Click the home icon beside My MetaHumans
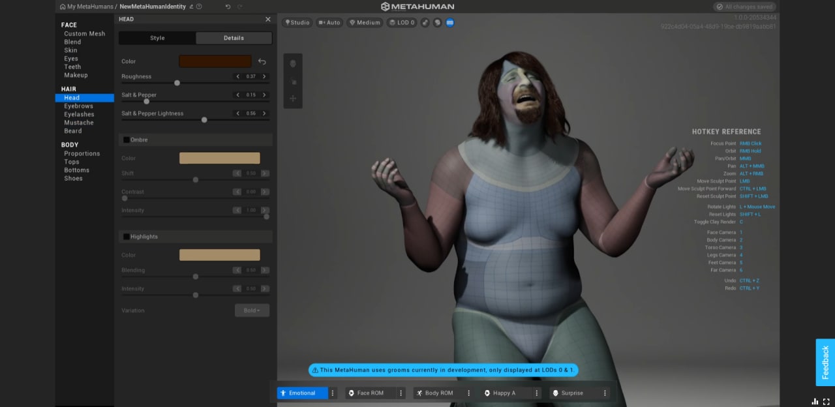Image resolution: width=835 pixels, height=407 pixels. click(x=62, y=7)
